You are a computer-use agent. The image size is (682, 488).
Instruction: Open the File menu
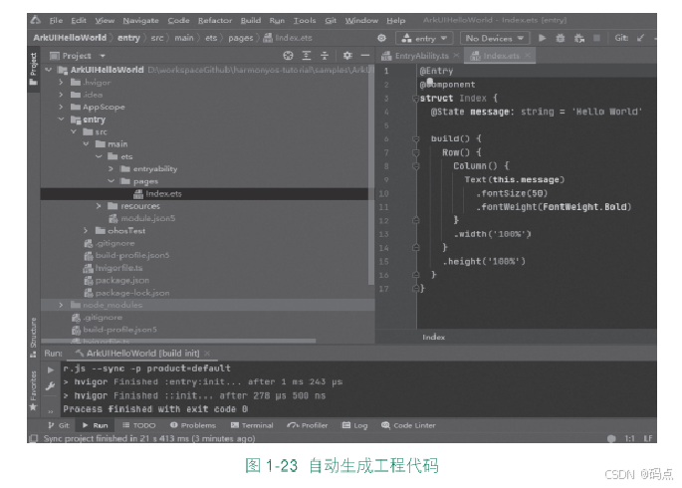coord(56,21)
